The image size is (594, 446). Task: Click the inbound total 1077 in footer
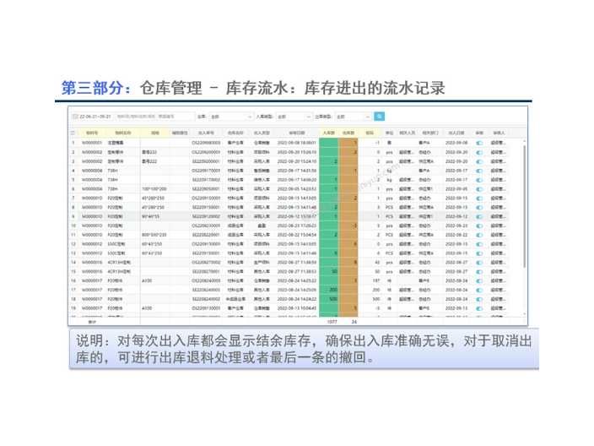tap(332, 322)
